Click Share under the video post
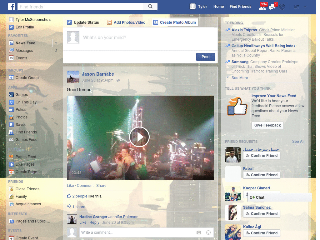Viewport: 320px width, 240px height. 101,186
